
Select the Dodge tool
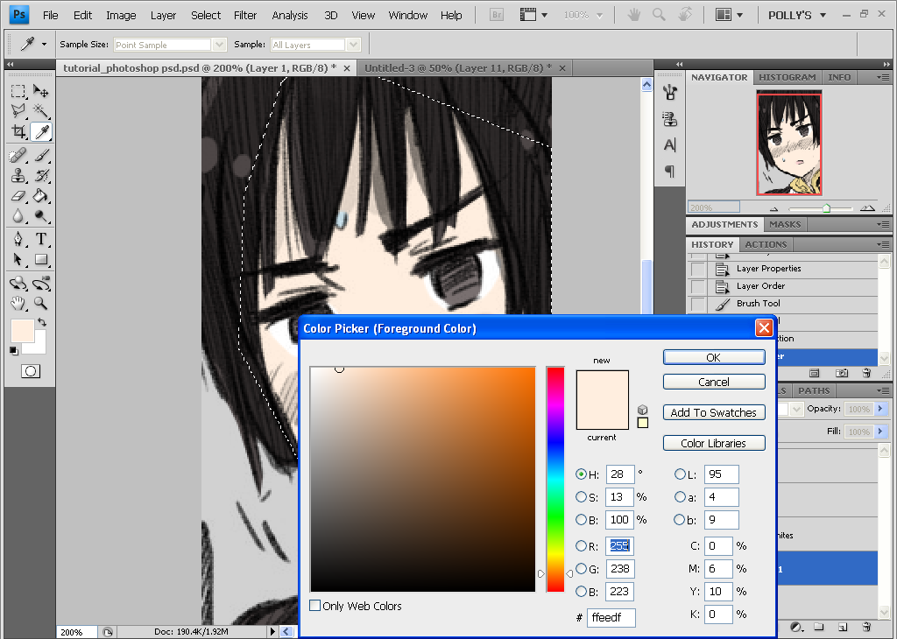(41, 216)
